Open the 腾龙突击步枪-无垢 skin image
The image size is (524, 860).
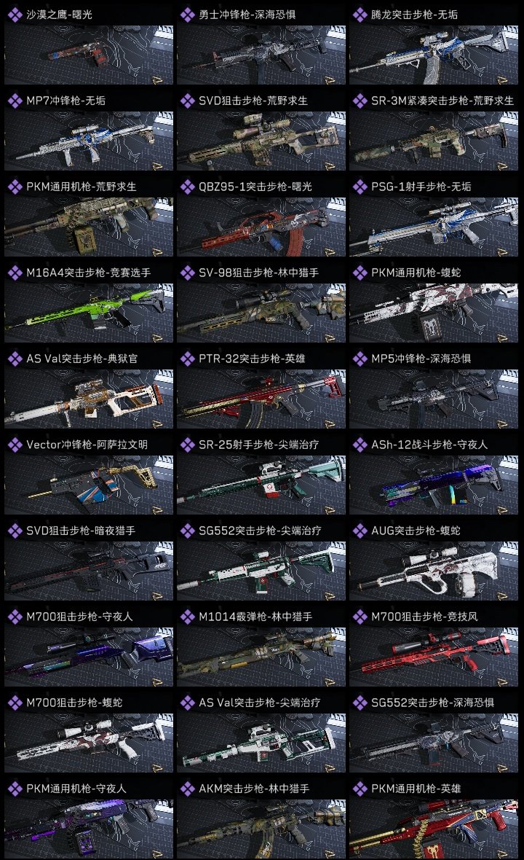click(434, 55)
